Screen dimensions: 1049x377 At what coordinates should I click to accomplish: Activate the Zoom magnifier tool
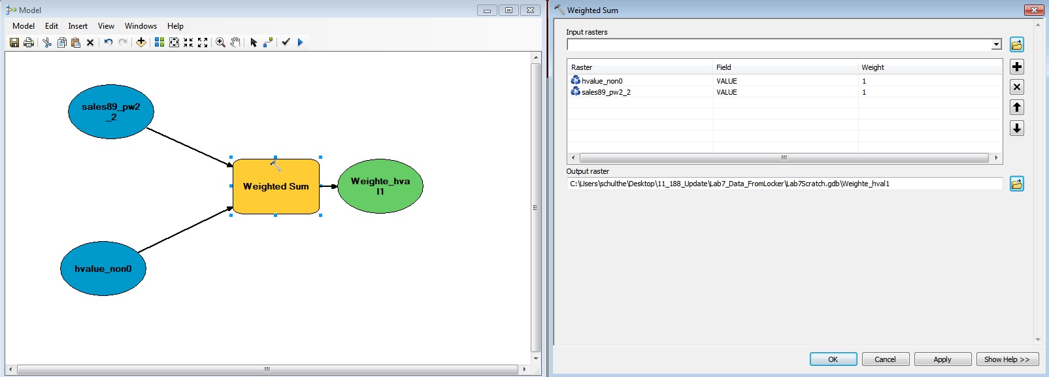point(220,42)
